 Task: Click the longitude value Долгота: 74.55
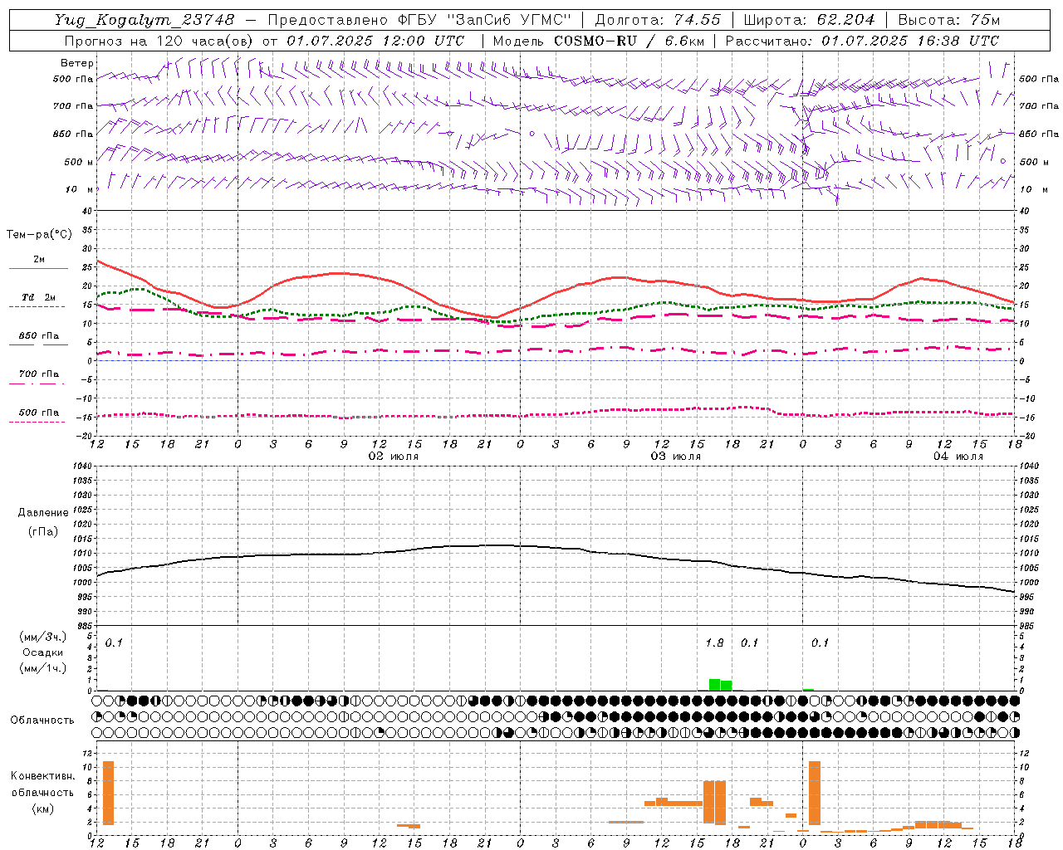click(658, 20)
